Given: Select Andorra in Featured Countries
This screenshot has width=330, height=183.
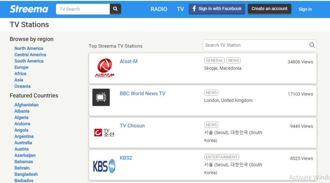Looking at the screenshot, I should point(22,124).
